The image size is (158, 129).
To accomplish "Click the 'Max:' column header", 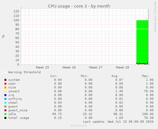I will pos(146,76).
